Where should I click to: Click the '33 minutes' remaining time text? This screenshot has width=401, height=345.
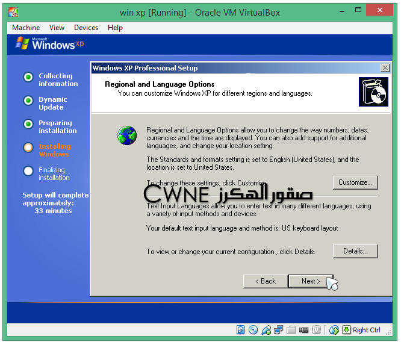pos(53,211)
